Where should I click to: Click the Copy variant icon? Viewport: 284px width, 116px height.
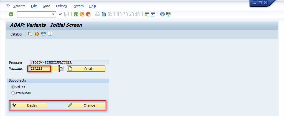click(x=30, y=34)
